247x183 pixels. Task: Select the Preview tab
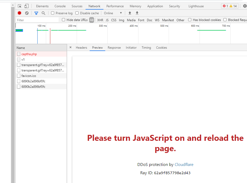97,48
